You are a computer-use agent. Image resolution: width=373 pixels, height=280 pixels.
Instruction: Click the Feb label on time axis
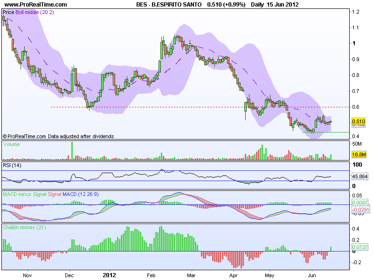[151, 275]
